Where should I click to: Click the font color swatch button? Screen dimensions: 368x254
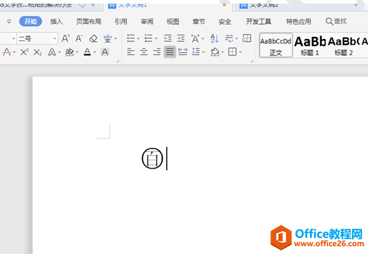(87, 52)
